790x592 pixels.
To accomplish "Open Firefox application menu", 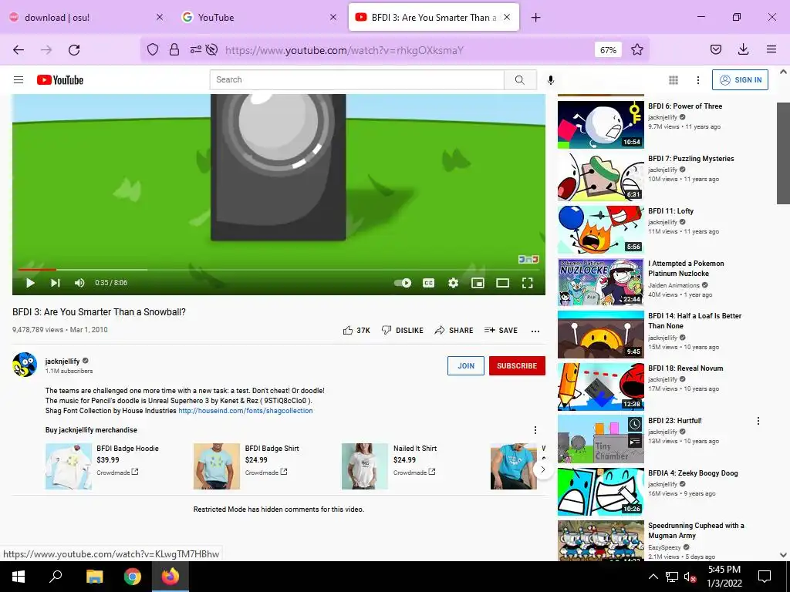I will (x=771, y=49).
